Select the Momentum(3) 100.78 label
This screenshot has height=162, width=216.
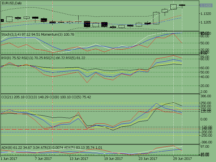[58, 35]
